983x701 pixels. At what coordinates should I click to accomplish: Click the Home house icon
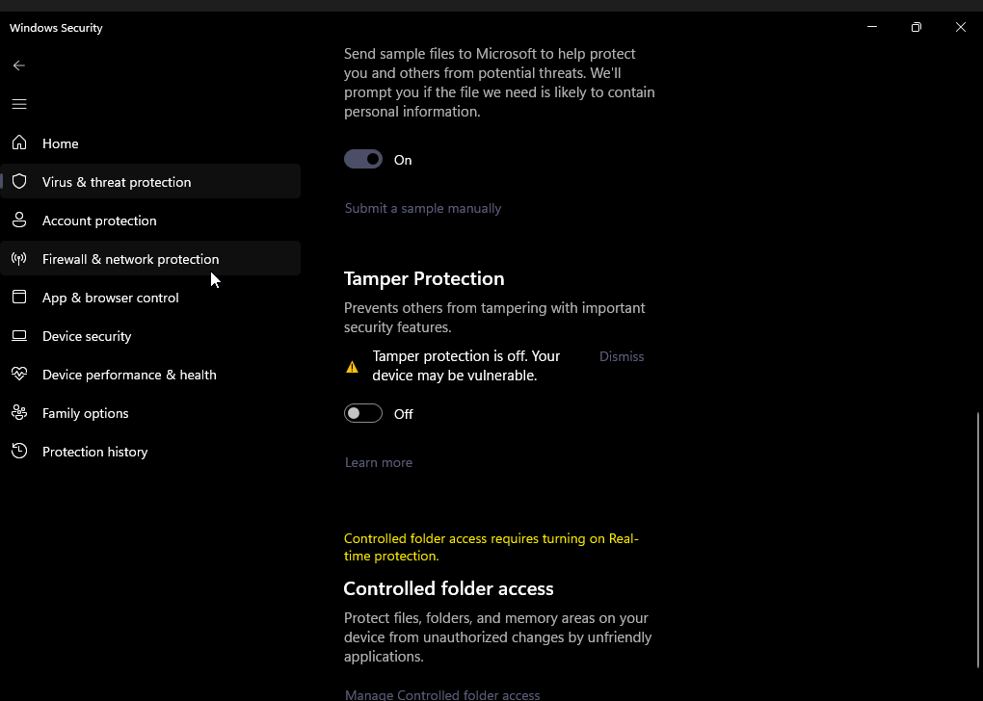[19, 143]
